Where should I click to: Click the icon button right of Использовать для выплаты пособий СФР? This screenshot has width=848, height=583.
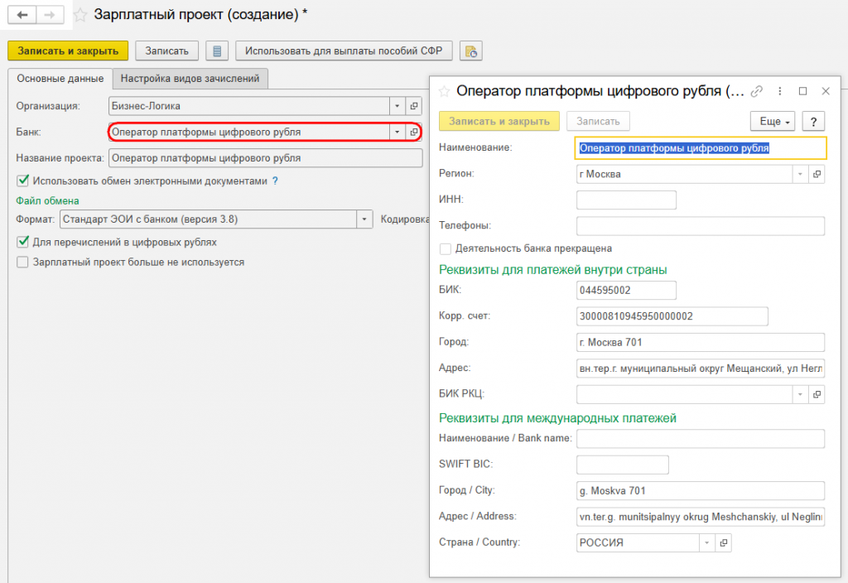pyautogui.click(x=471, y=51)
